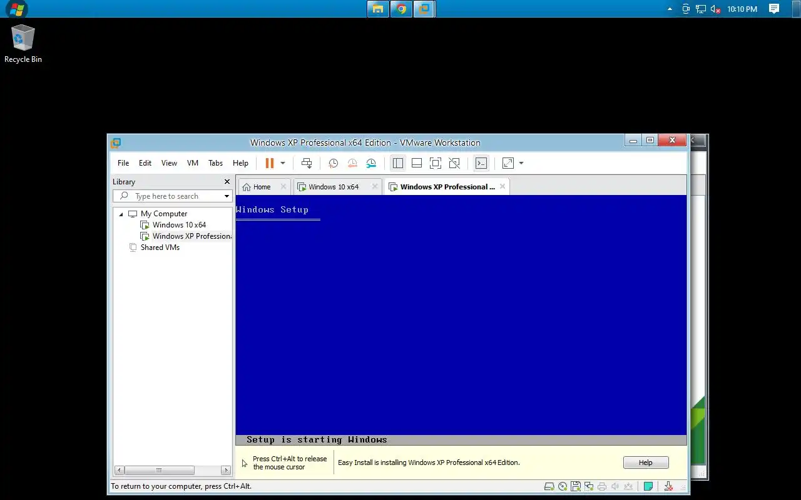This screenshot has height=500, width=801.
Task: Open the VM menu
Action: click(x=193, y=163)
